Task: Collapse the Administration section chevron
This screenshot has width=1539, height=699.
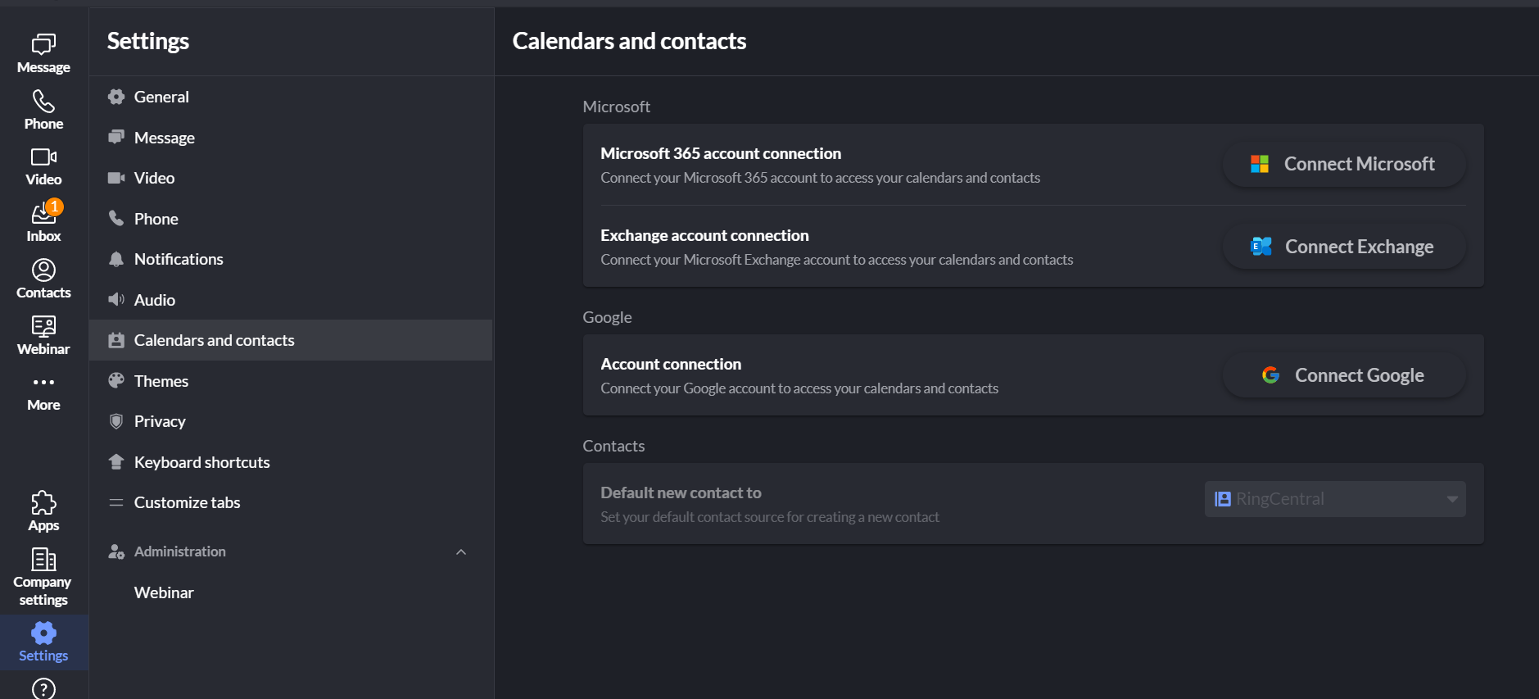Action: 461,551
